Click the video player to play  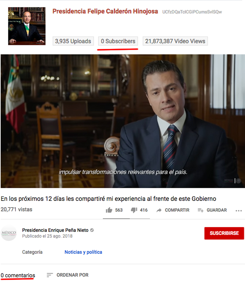[x=122, y=121]
